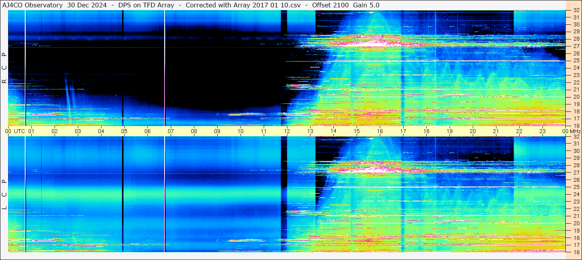Choose the 17 MHz label of RCP panel
582x260 pixels.
point(576,118)
